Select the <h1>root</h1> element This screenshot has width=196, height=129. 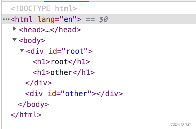[x=61, y=62]
